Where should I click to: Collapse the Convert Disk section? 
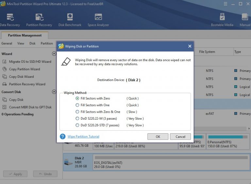coord(54,92)
